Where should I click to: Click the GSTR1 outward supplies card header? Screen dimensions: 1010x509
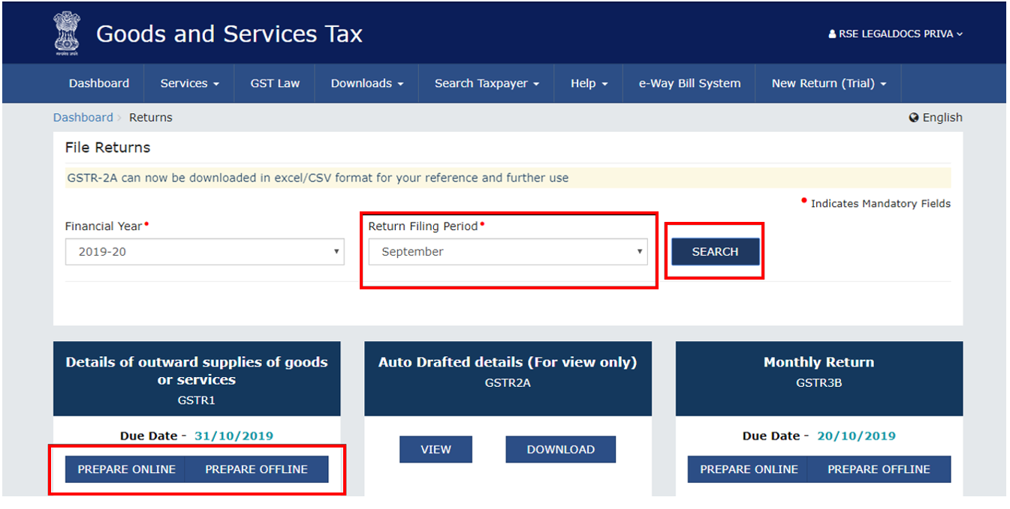[x=197, y=379]
